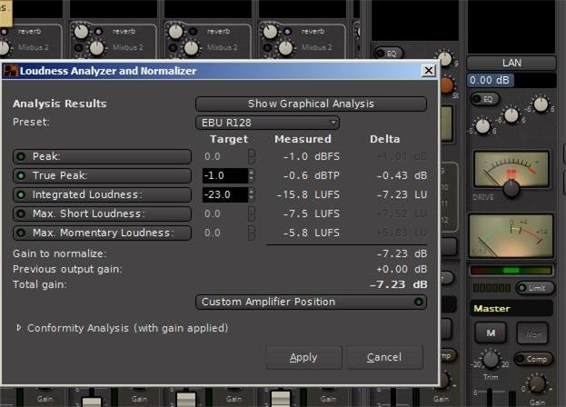Click the master Trim knob
This screenshot has height=407, width=566.
pyautogui.click(x=491, y=360)
